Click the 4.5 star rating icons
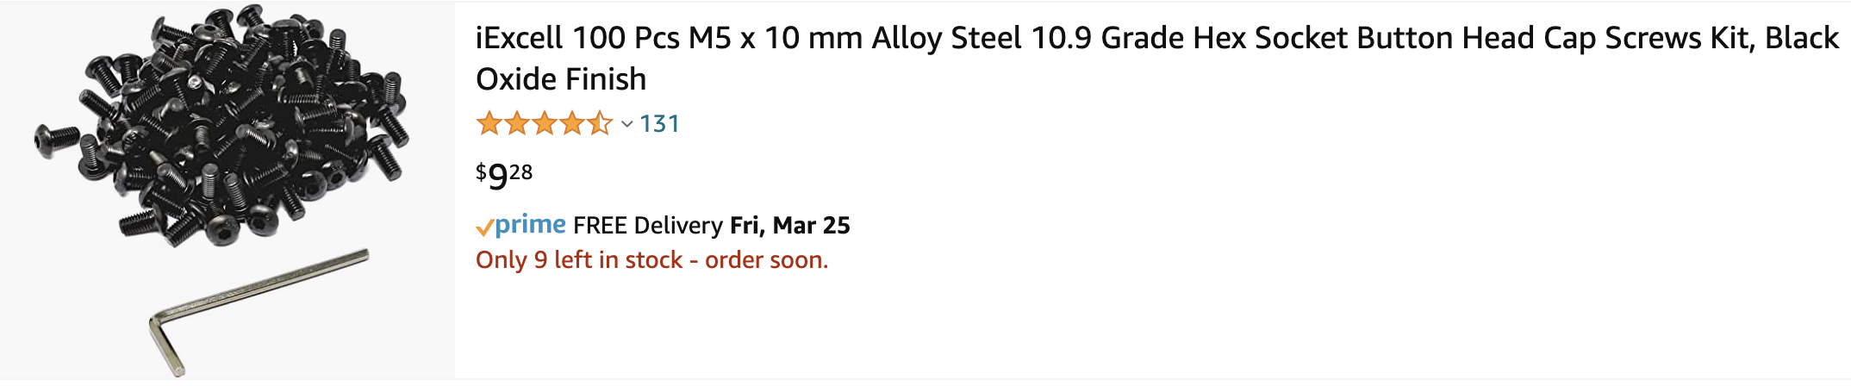The image size is (1851, 386). [544, 124]
